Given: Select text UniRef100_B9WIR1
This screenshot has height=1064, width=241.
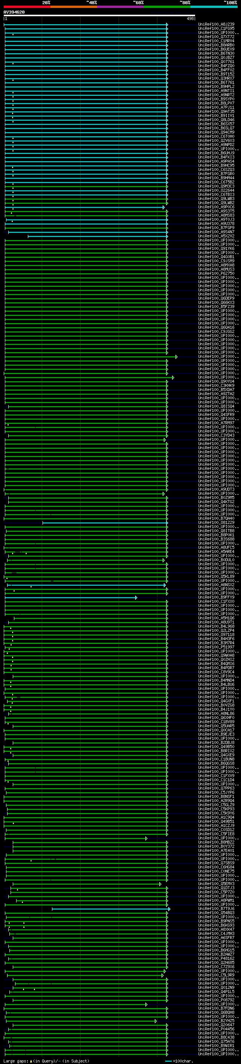Looking at the screenshot, I should pyautogui.click(x=216, y=1046).
